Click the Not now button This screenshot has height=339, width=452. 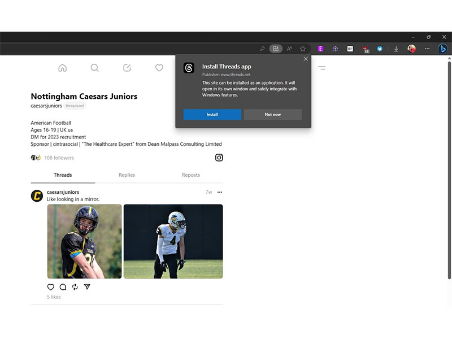click(x=273, y=115)
